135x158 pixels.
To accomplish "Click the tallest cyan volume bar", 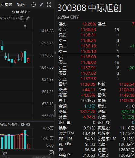I will [25, 139].
